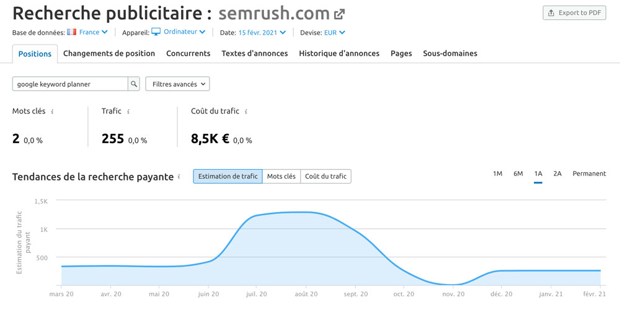Image resolution: width=620 pixels, height=310 pixels.
Task: Switch to Textes d'annonces tab
Action: click(x=255, y=53)
